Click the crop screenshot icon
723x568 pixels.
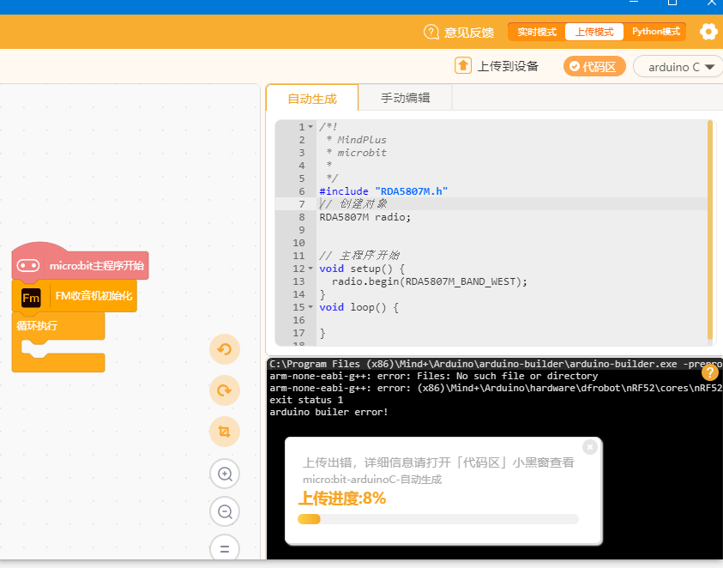point(225,432)
